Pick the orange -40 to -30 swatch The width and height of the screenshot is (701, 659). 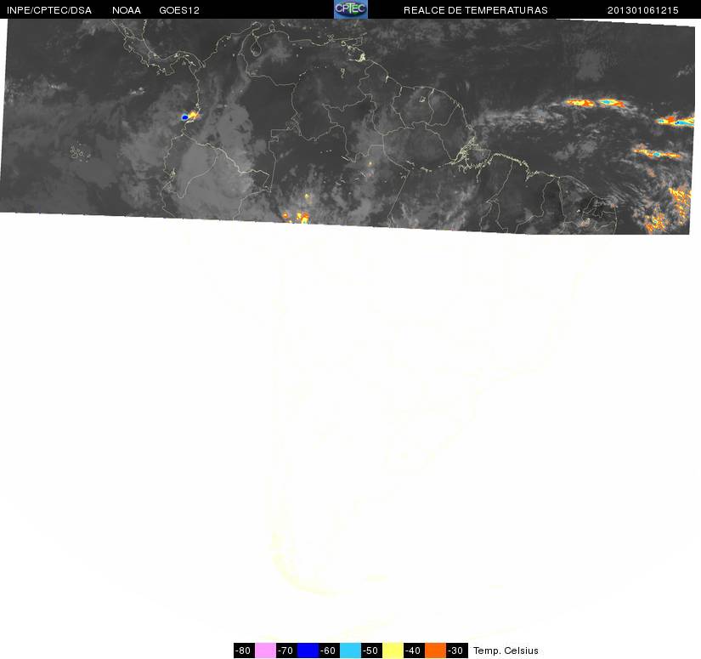(435, 650)
